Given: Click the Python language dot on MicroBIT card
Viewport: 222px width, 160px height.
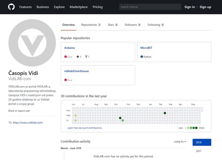Looking at the screenshot, I should (142, 57).
